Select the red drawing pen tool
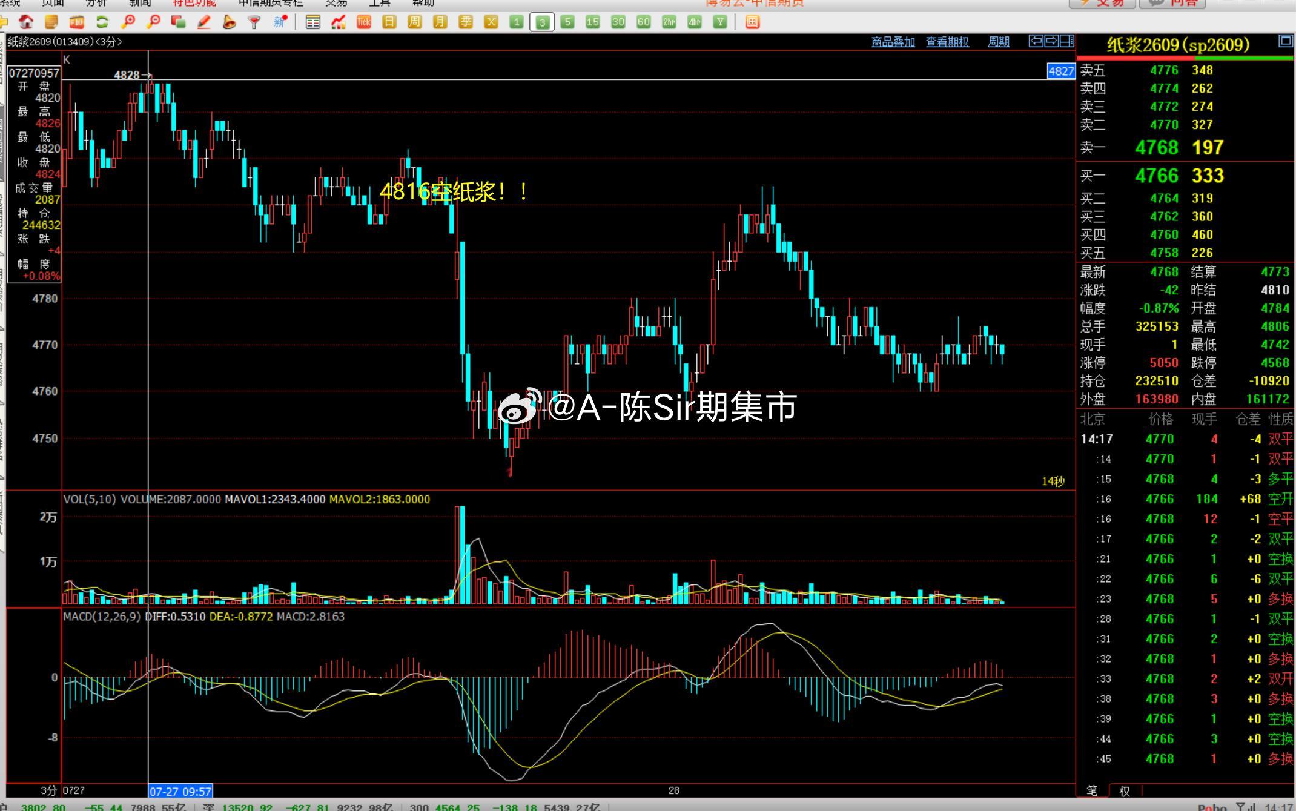The width and height of the screenshot is (1296, 811). tap(204, 22)
